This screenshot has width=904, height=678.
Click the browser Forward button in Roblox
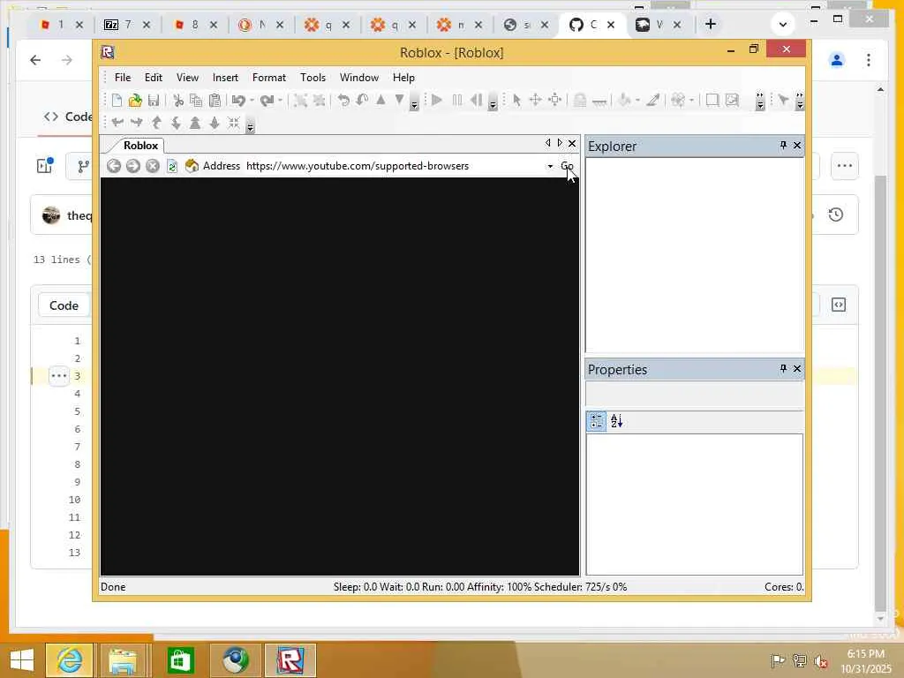(x=133, y=166)
